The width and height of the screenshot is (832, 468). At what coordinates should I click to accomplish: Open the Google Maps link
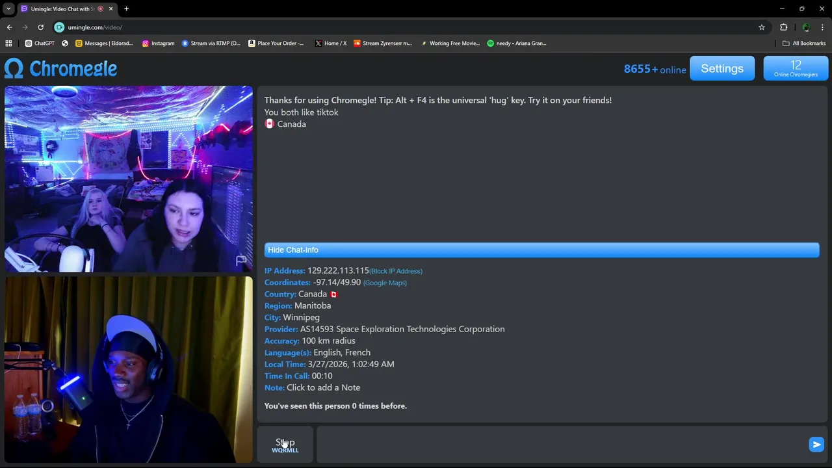pos(385,283)
